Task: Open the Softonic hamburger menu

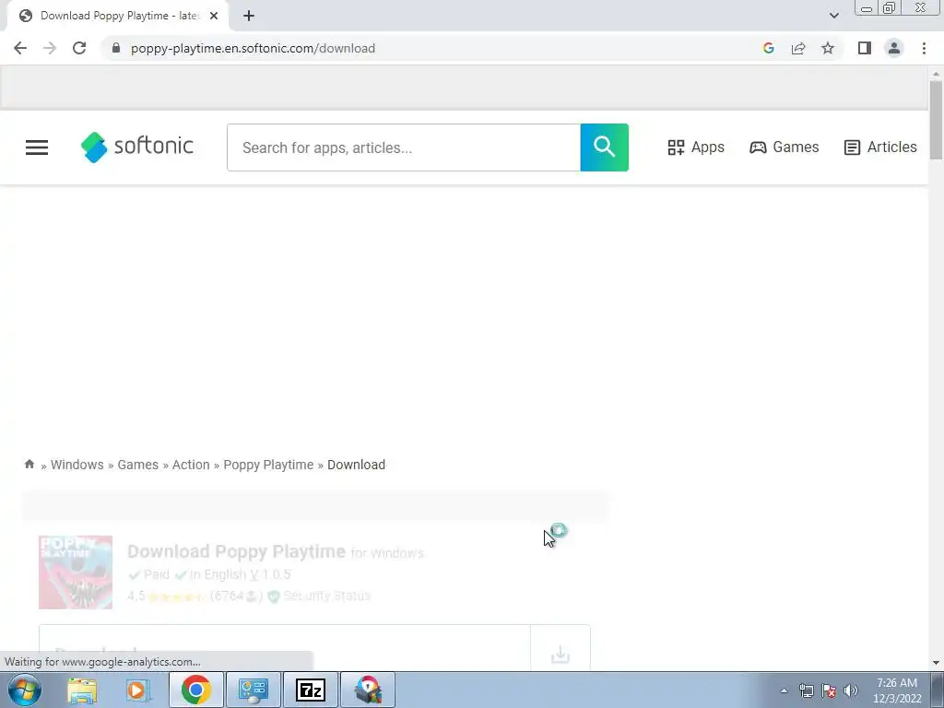Action: click(37, 147)
